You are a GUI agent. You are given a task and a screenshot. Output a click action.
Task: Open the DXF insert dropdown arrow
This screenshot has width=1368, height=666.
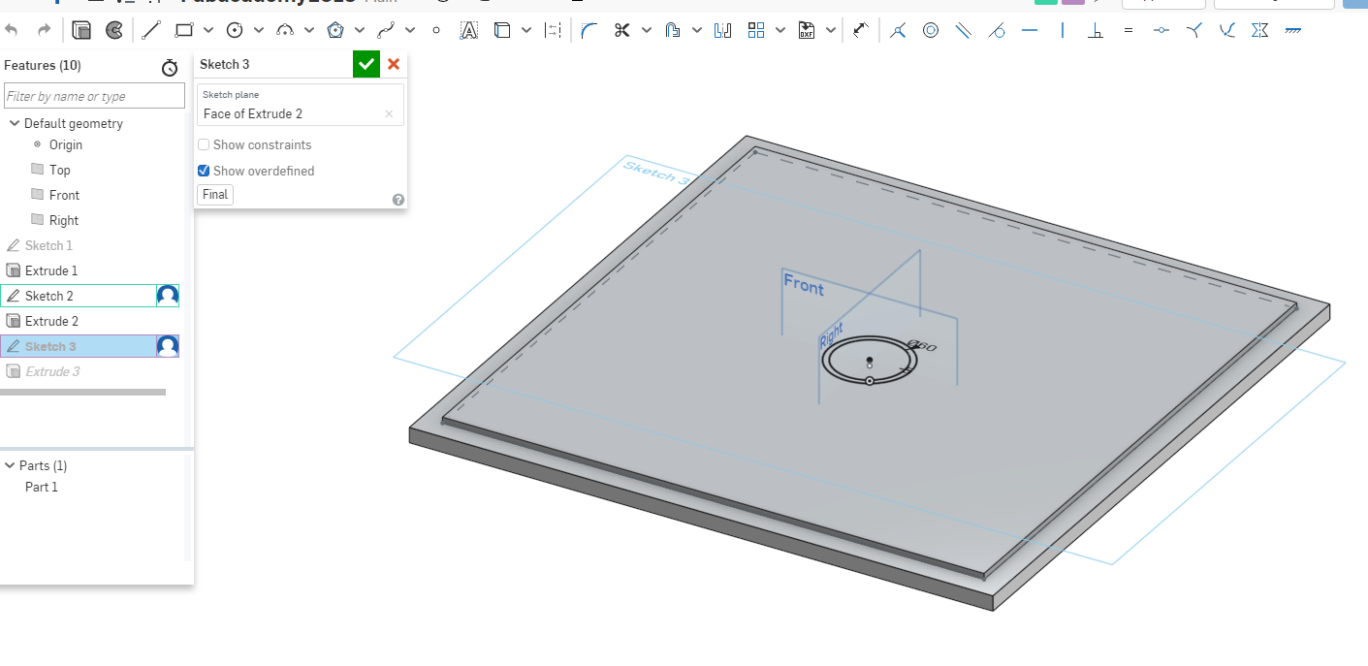(831, 30)
